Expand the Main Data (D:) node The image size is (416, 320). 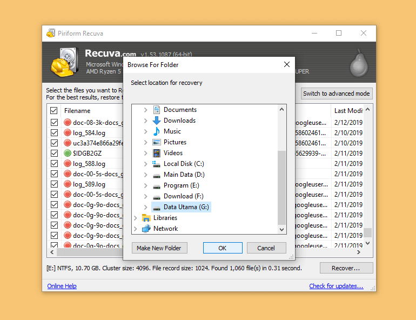(145, 175)
